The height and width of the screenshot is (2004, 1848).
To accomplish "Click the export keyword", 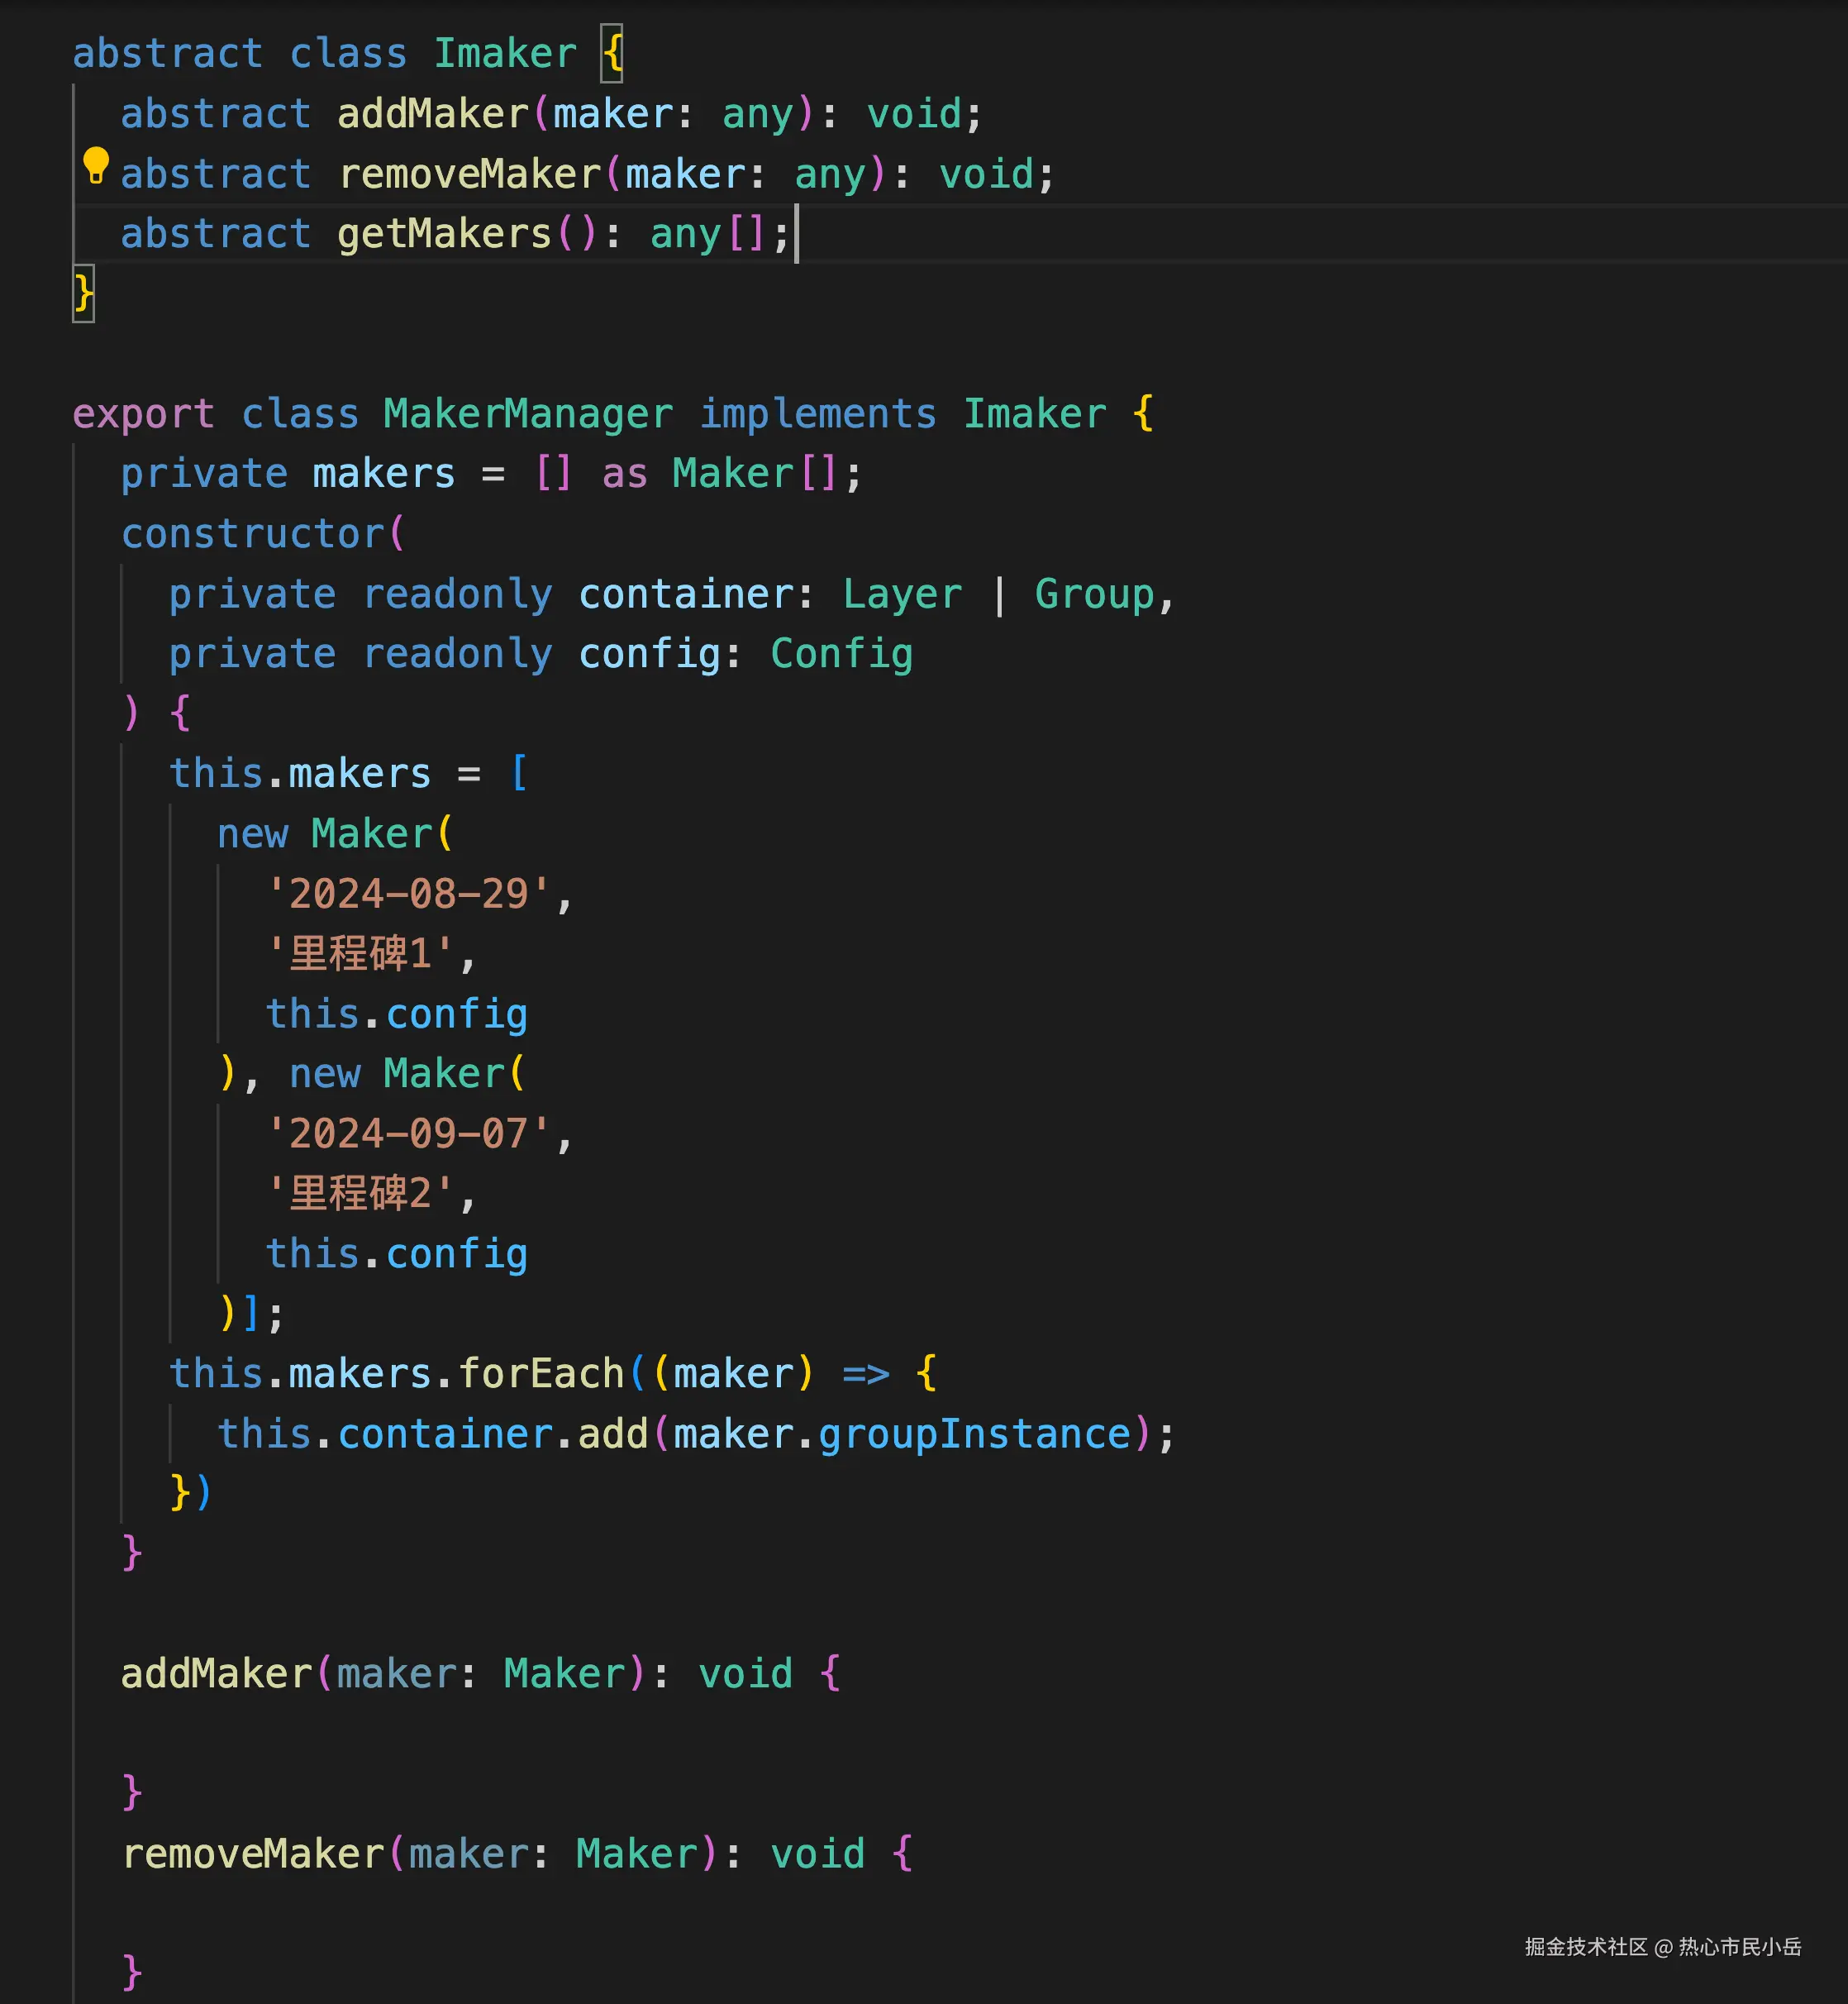I will pyautogui.click(x=143, y=414).
